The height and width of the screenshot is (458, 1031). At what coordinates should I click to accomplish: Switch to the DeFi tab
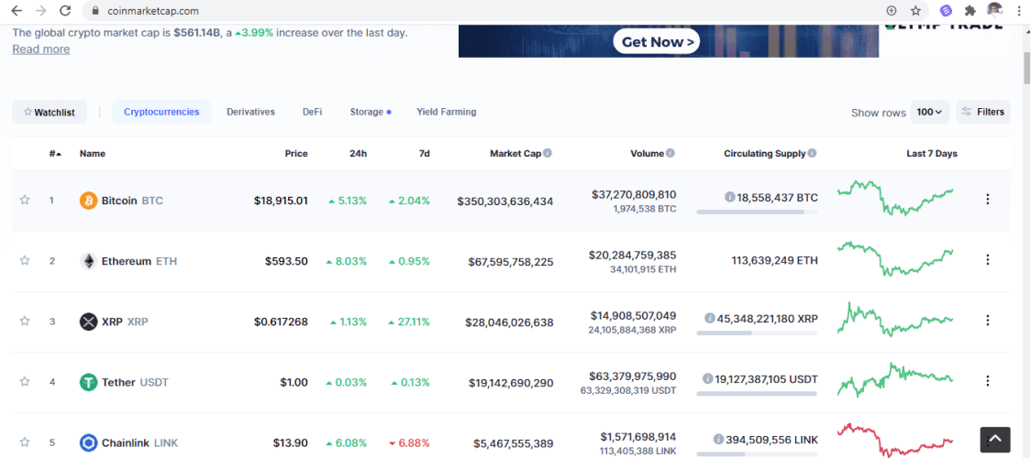[312, 112]
